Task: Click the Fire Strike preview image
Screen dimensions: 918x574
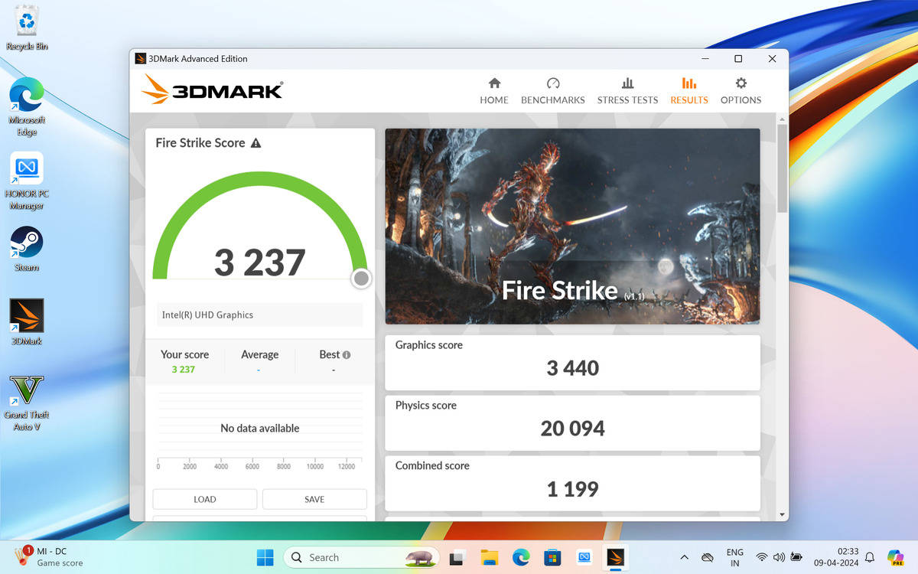Action: coord(572,226)
